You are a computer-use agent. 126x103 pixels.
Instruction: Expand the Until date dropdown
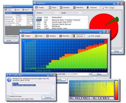82,13
